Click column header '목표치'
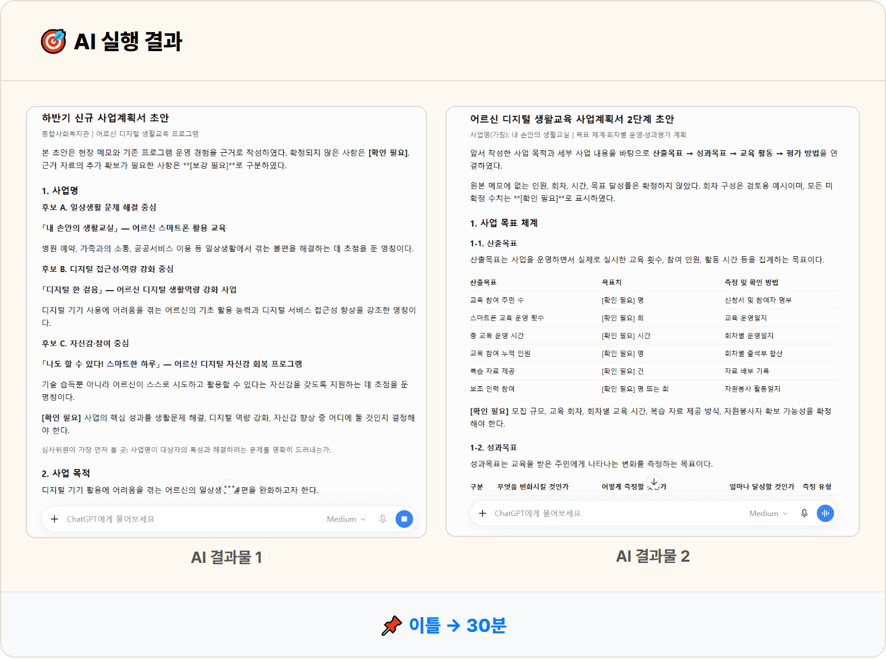 [x=612, y=282]
